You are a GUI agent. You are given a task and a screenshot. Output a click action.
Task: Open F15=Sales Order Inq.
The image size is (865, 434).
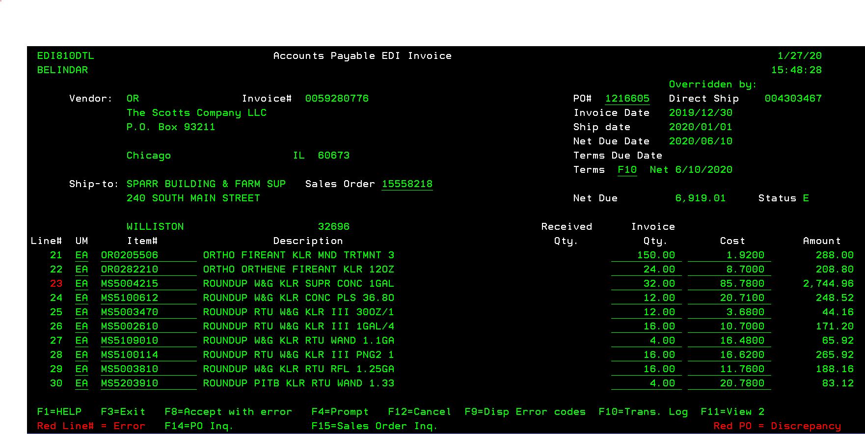(x=374, y=426)
